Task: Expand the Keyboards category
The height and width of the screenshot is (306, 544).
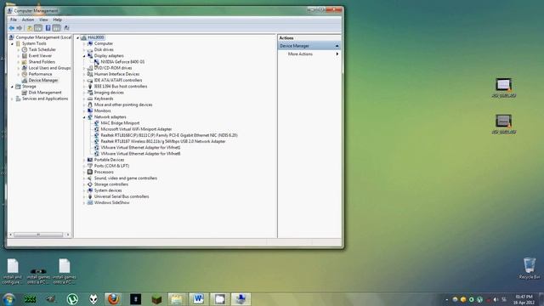Action: [x=84, y=99]
